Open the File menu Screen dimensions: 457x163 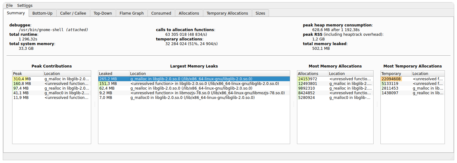point(9,5)
